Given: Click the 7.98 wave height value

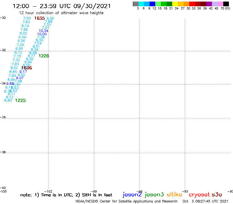Looking at the screenshot, I should click(x=18, y=81).
